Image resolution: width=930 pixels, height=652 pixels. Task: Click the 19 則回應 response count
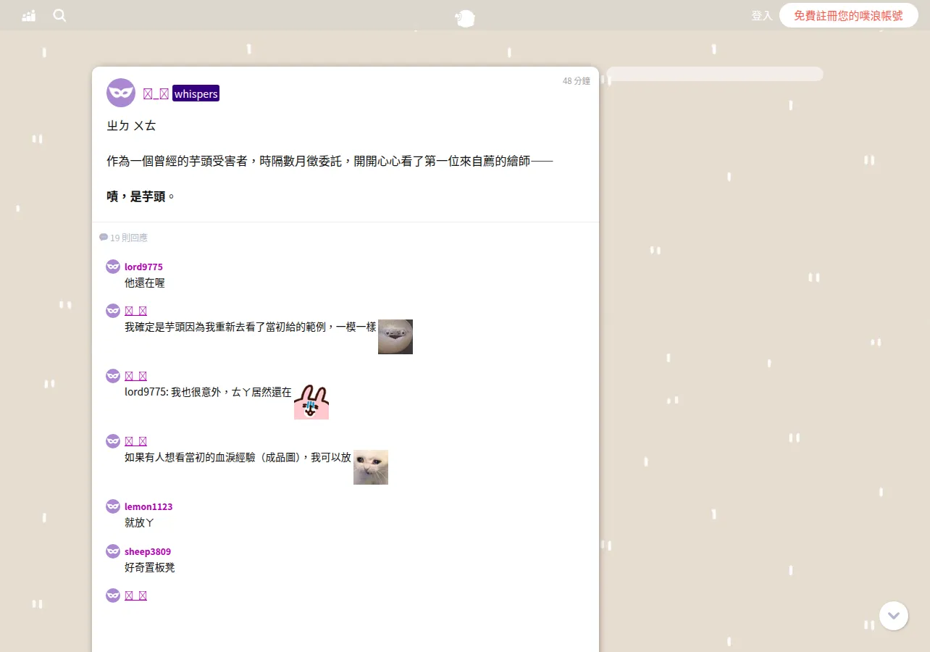[x=129, y=238]
